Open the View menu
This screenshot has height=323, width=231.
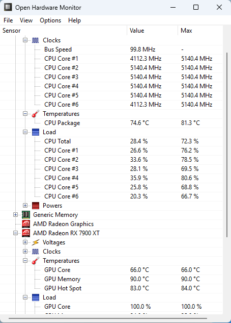[x=26, y=20]
